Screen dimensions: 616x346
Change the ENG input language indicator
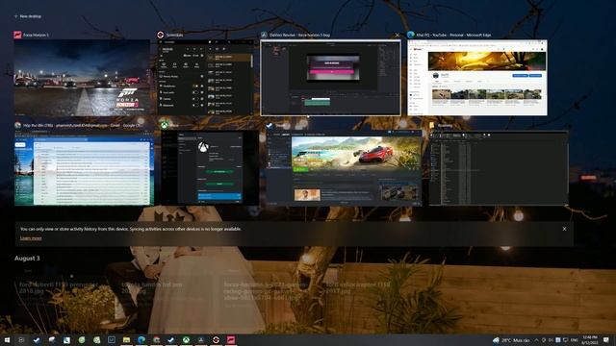pyautogui.click(x=574, y=340)
